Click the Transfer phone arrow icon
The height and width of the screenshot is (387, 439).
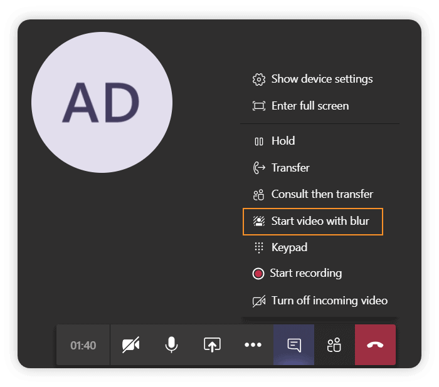click(259, 168)
